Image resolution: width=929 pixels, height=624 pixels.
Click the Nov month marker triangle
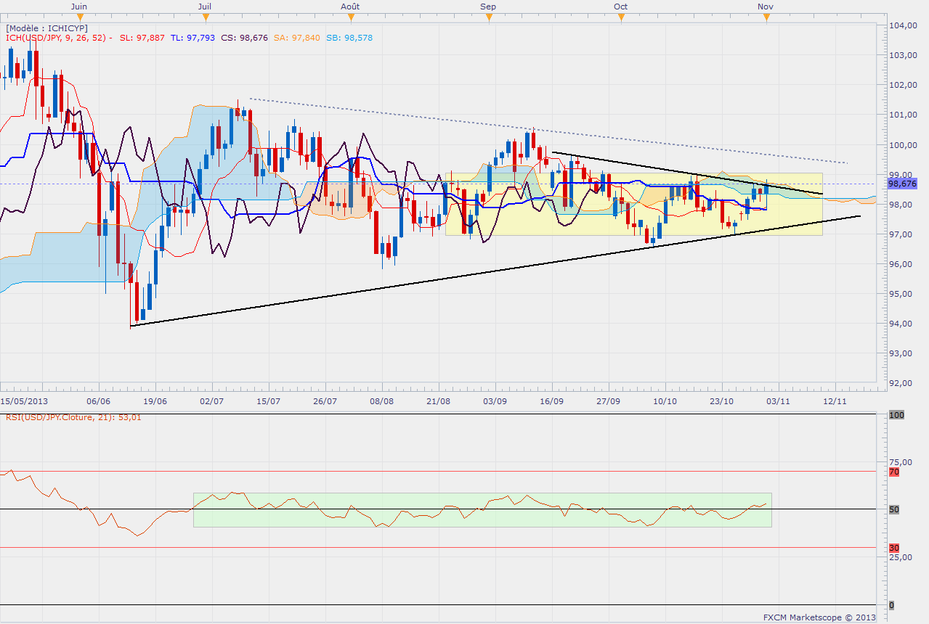[x=766, y=17]
